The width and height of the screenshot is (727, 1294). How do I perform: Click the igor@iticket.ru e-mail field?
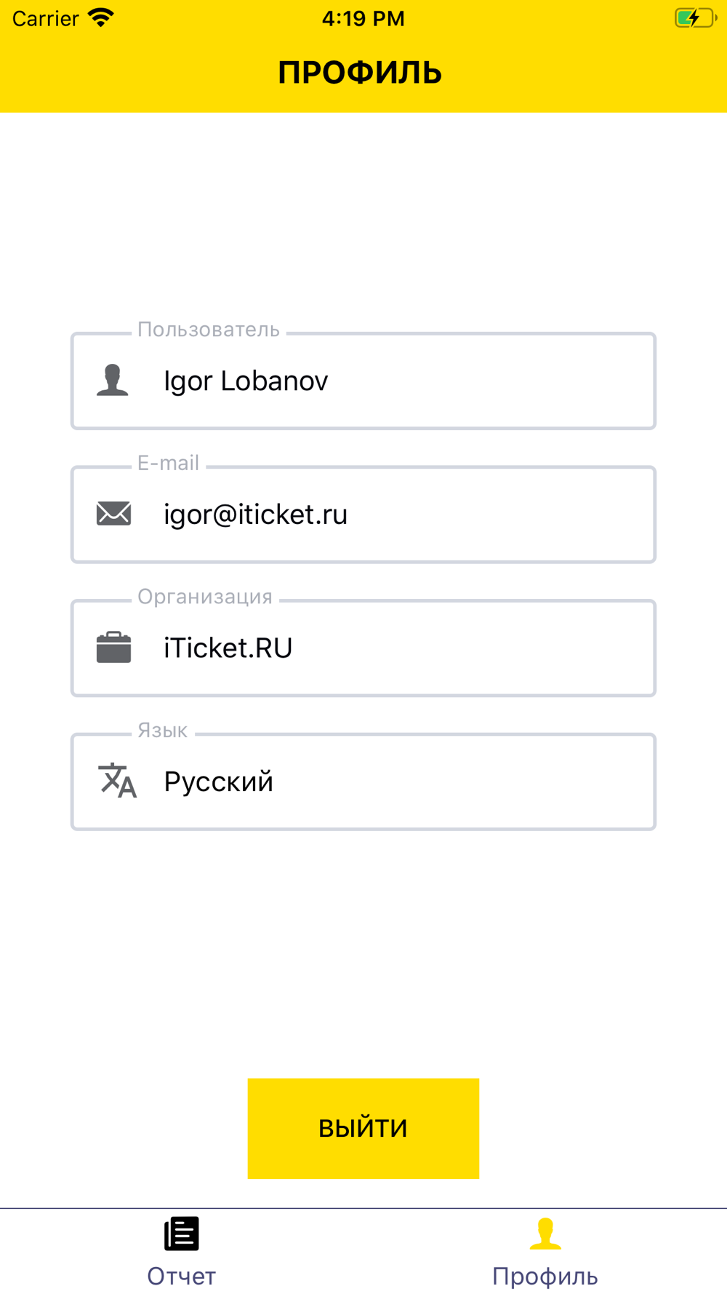click(x=363, y=515)
